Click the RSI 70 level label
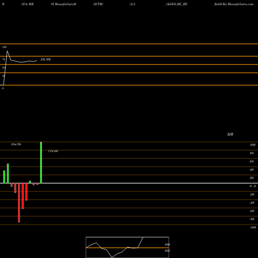The image size is (258, 258). pyautogui.click(x=4, y=59)
